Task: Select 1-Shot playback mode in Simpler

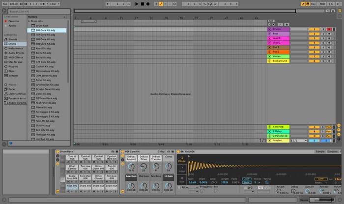Action: click(182, 169)
